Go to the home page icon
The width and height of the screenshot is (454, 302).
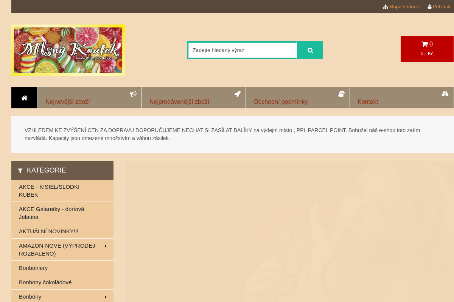25,98
